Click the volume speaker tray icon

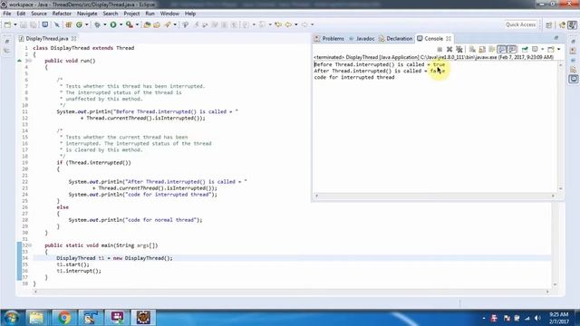pyautogui.click(x=537, y=318)
